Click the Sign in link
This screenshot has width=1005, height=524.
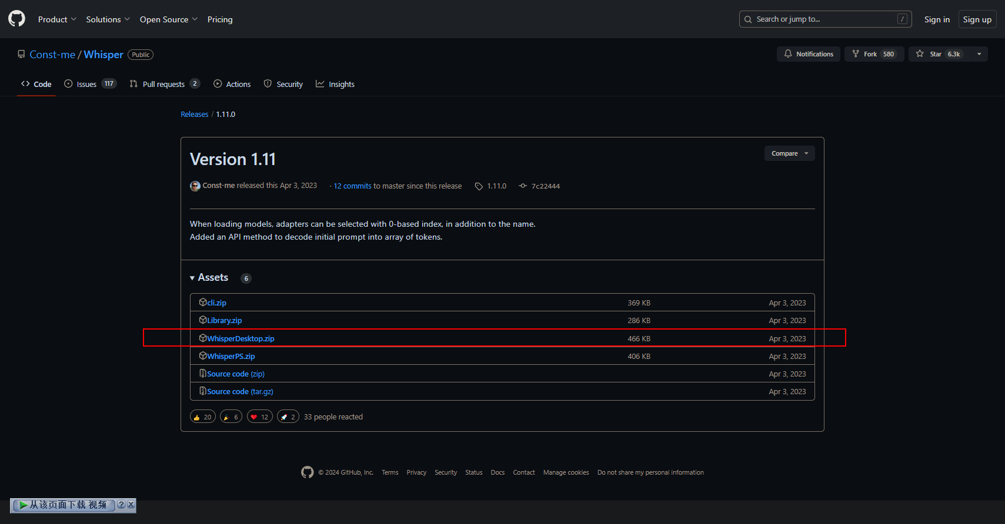(937, 19)
